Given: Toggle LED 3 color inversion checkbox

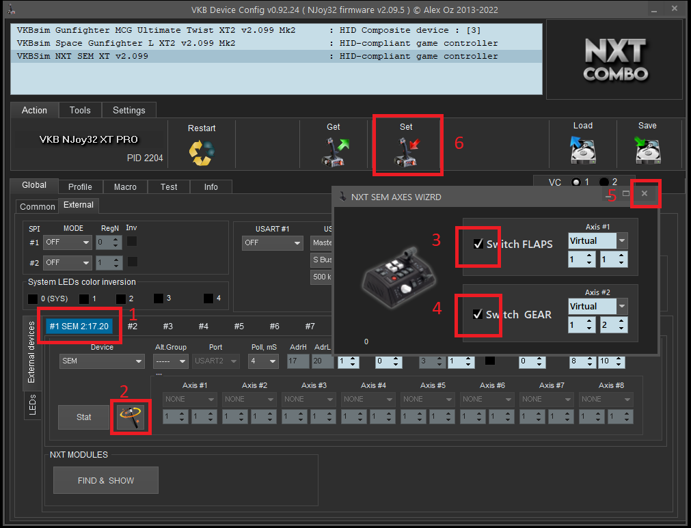Looking at the screenshot, I should point(158,298).
